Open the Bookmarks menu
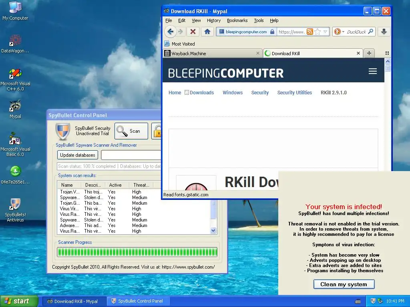The image size is (410, 307). click(237, 20)
